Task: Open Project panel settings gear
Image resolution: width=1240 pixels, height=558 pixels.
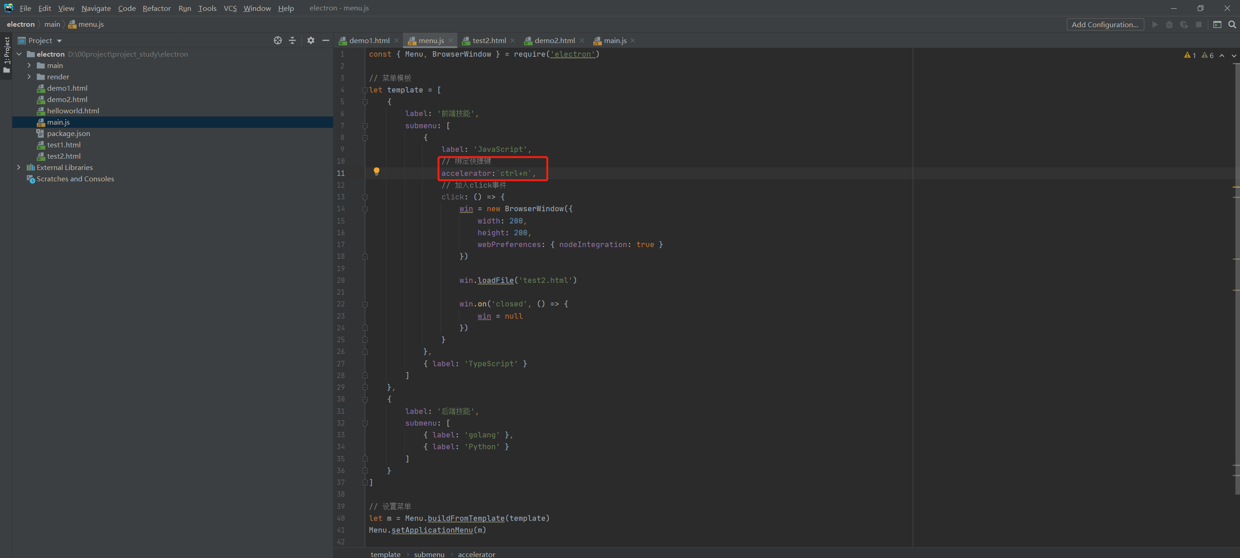Action: 311,40
